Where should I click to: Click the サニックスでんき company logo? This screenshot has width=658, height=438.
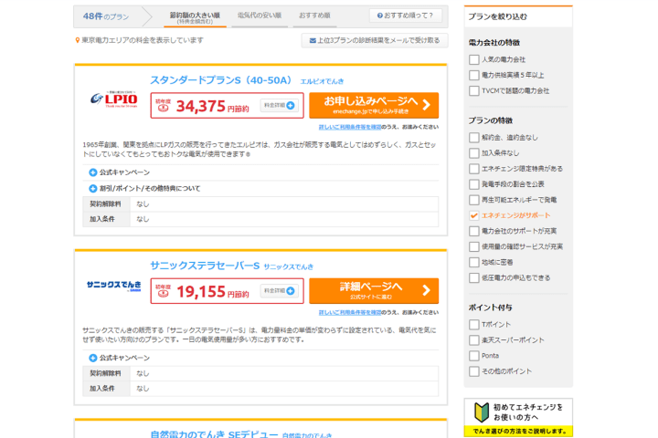(x=113, y=286)
